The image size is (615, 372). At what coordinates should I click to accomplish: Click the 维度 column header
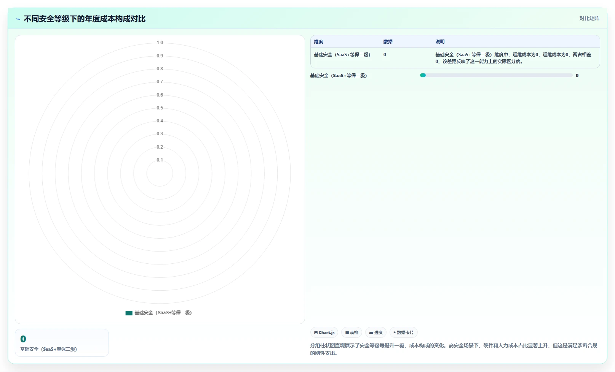tap(318, 42)
